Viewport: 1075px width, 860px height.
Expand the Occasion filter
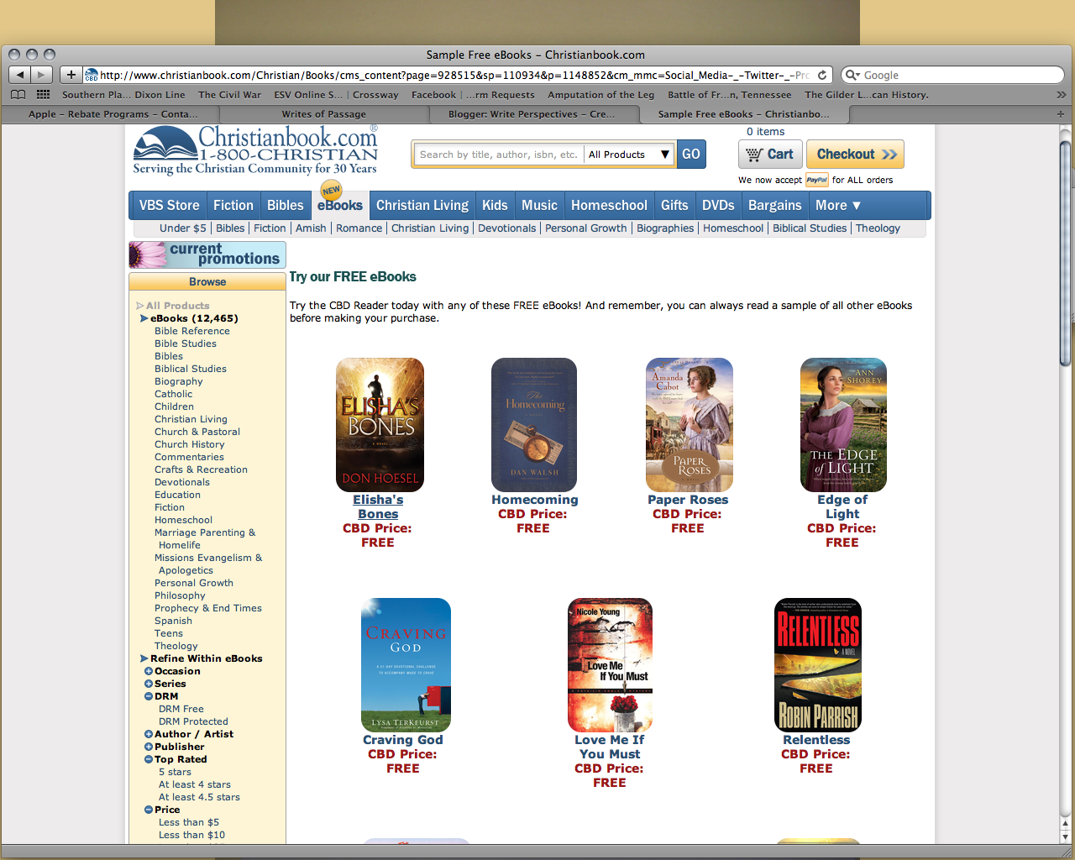click(x=149, y=671)
